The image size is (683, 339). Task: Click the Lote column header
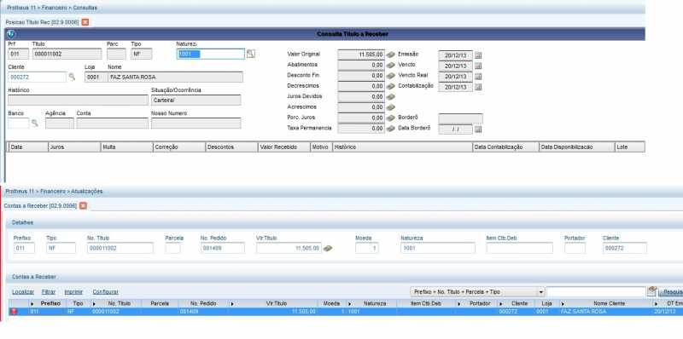pyautogui.click(x=630, y=147)
